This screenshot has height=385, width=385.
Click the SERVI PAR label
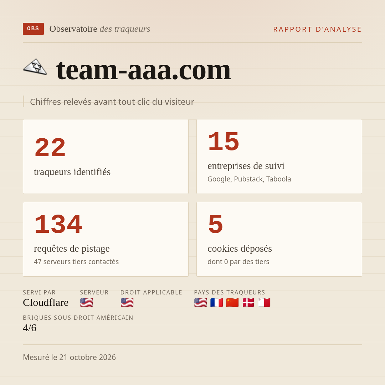(39, 292)
